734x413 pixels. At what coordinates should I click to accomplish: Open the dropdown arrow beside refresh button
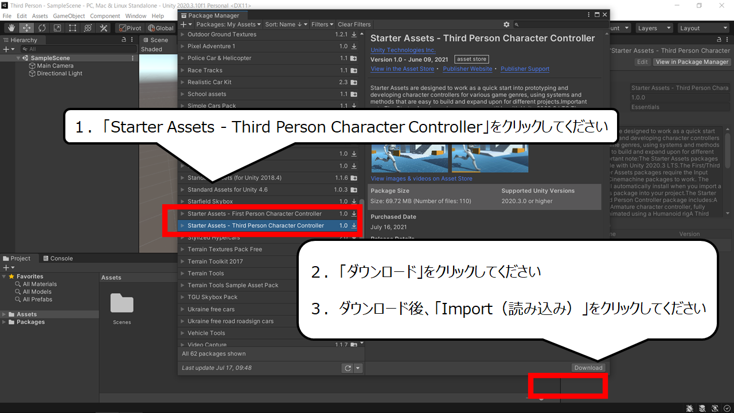coord(358,368)
